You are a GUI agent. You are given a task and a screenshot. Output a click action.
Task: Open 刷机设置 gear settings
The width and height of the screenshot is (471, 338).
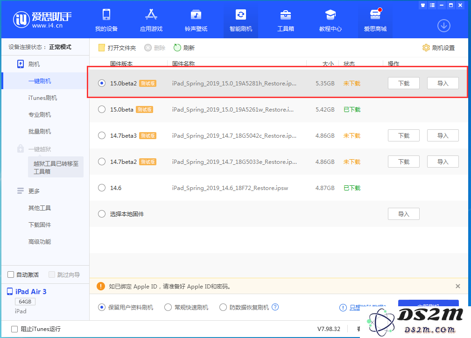(426, 48)
